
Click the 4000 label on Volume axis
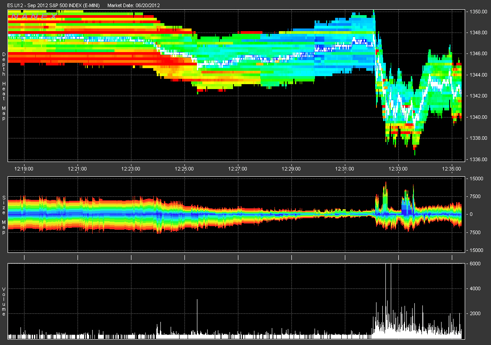(x=475, y=288)
